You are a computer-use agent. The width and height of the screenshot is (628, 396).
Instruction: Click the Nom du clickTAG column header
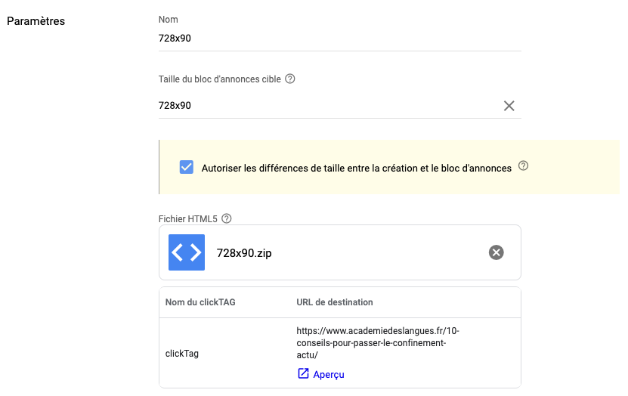pyautogui.click(x=200, y=302)
